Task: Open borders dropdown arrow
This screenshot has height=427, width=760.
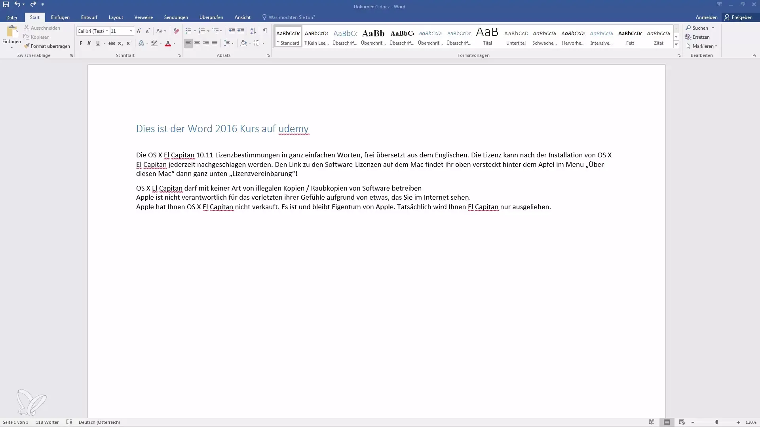Action: coord(263,43)
